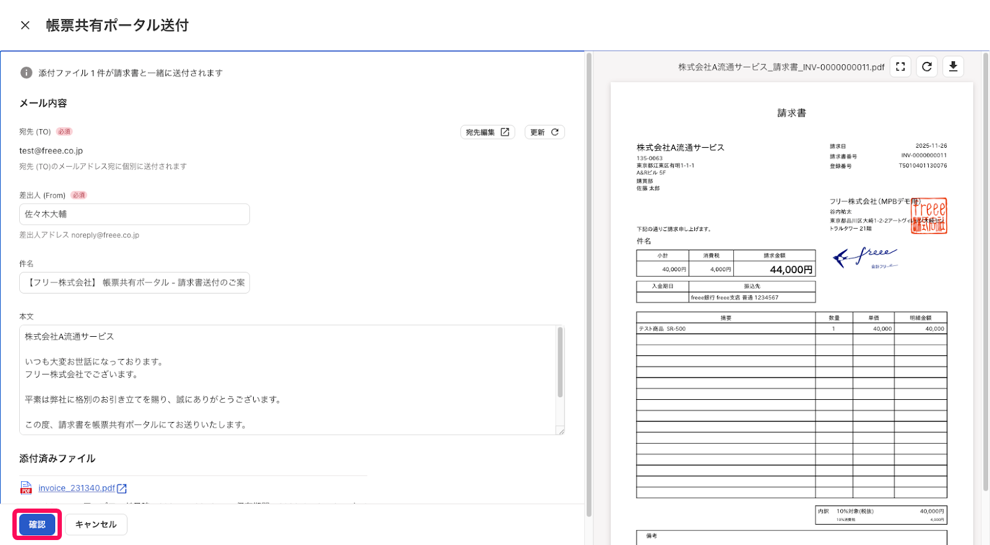
Task: Click the PDF file icon next to invoice_231340.pdf
Action: pos(26,488)
